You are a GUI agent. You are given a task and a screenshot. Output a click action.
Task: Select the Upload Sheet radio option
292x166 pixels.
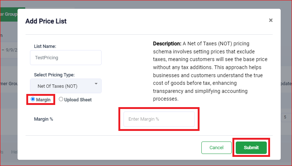pyautogui.click(x=61, y=99)
